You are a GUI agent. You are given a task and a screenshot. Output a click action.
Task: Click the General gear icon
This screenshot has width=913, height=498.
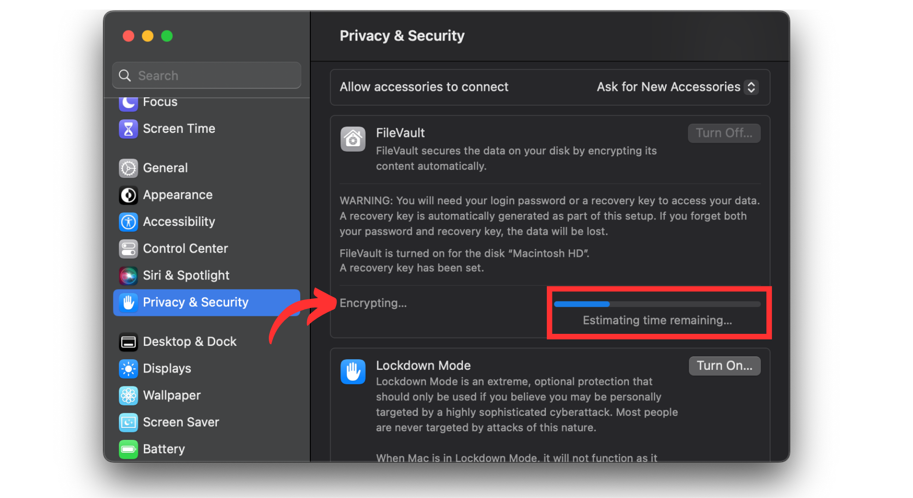coord(128,168)
